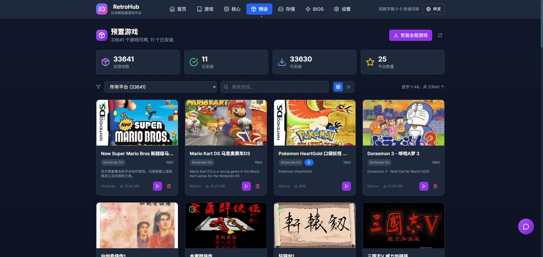Expand the 所有平台 platform filter dropdown

(x=160, y=87)
